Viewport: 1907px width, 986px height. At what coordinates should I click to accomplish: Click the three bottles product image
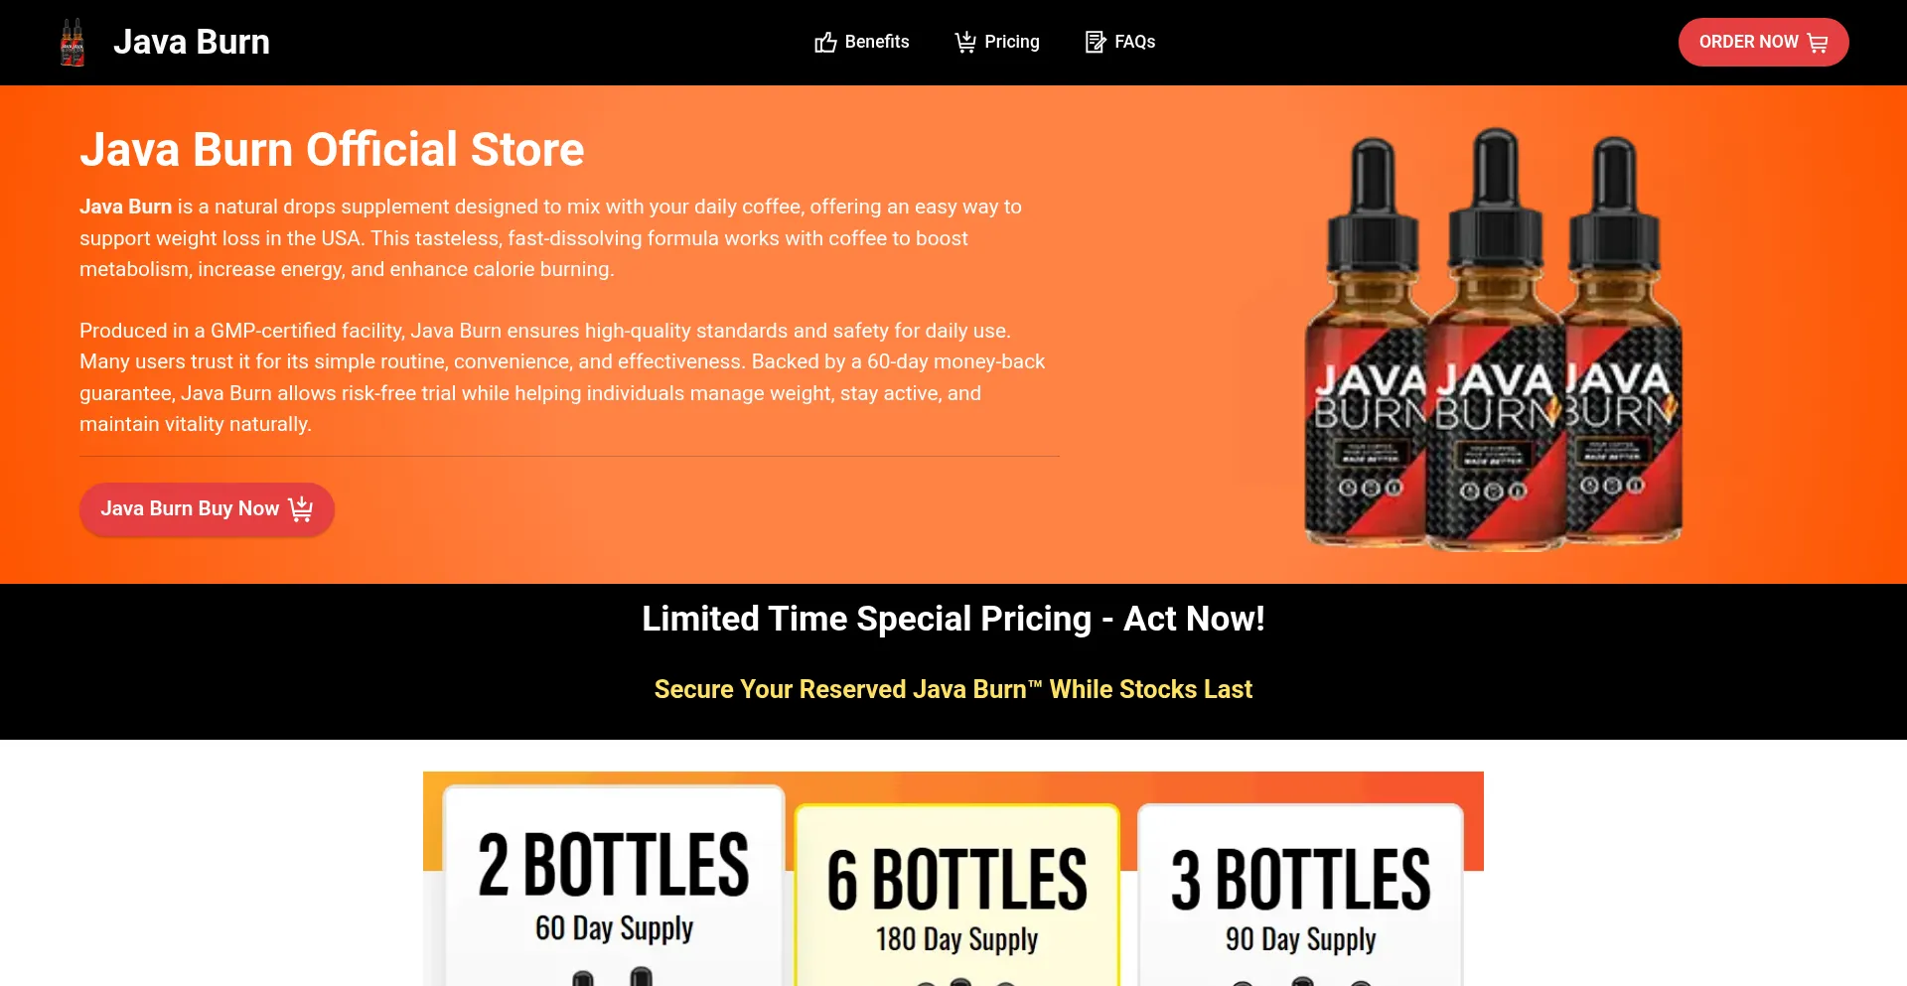pyautogui.click(x=1494, y=339)
